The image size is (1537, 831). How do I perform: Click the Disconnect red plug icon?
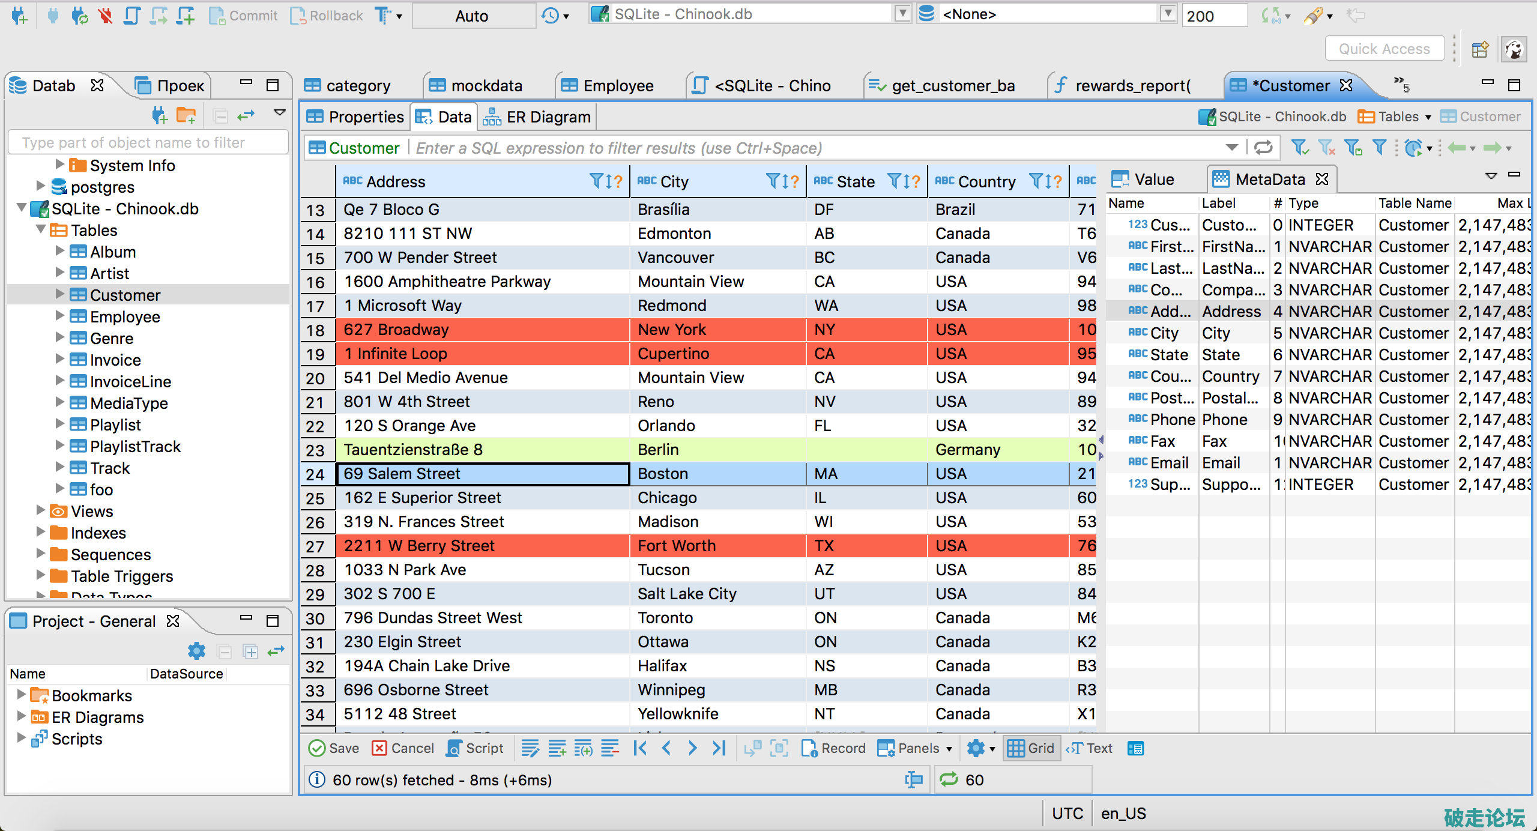click(106, 16)
